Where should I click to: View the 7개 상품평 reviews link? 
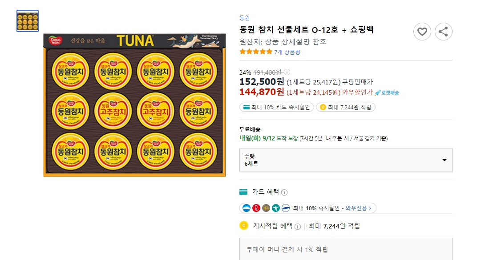point(288,51)
